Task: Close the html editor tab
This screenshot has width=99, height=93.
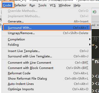Action: (98, 25)
